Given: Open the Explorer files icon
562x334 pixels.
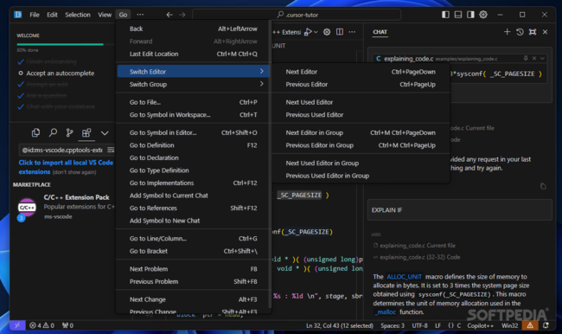Looking at the screenshot, I should (35, 133).
